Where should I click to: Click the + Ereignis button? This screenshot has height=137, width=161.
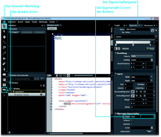point(14,32)
